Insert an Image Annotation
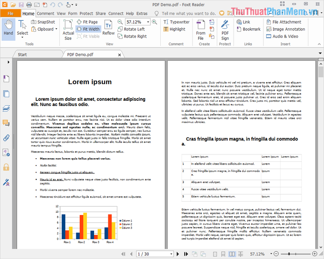This screenshot has height=259, width=324. tap(286, 29)
